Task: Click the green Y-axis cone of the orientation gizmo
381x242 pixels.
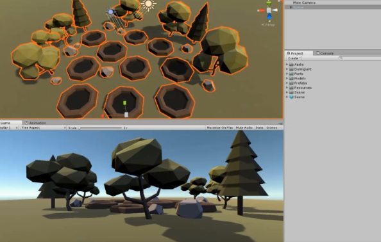Action: [x=269, y=4]
